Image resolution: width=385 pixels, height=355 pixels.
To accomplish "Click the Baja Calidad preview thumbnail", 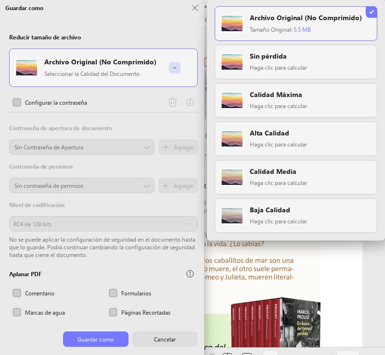I will (232, 216).
